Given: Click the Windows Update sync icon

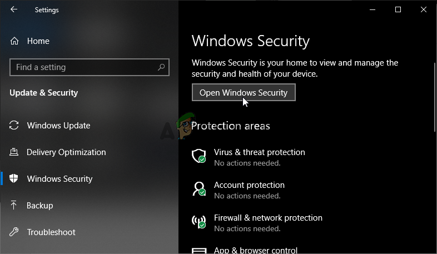Looking at the screenshot, I should pyautogui.click(x=14, y=126).
